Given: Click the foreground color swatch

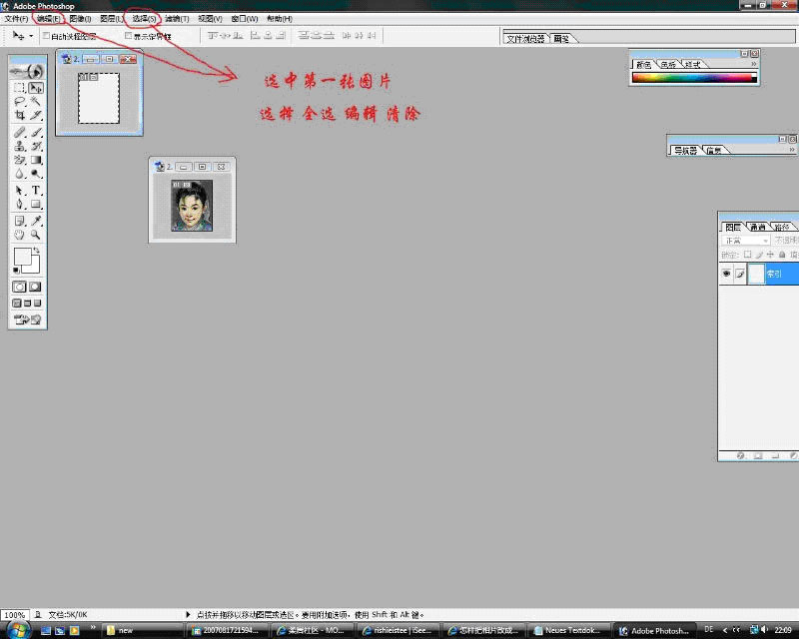Looking at the screenshot, I should coord(22,257).
